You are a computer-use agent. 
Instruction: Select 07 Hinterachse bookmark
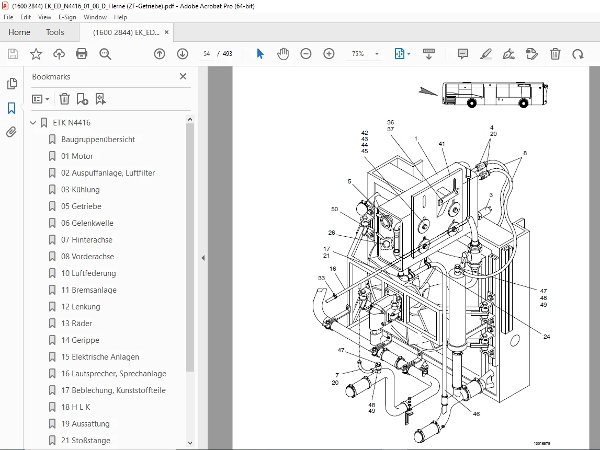click(x=87, y=240)
